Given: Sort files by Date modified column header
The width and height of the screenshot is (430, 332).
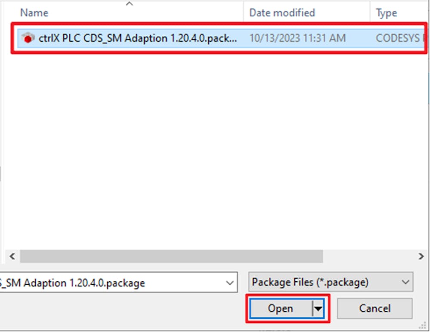Looking at the screenshot, I should 282,12.
